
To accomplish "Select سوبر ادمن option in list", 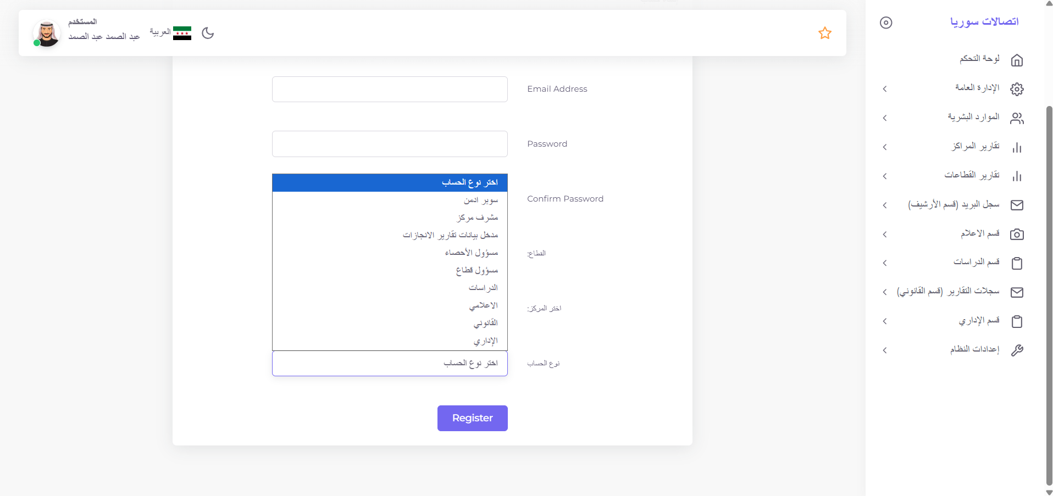I will point(390,200).
